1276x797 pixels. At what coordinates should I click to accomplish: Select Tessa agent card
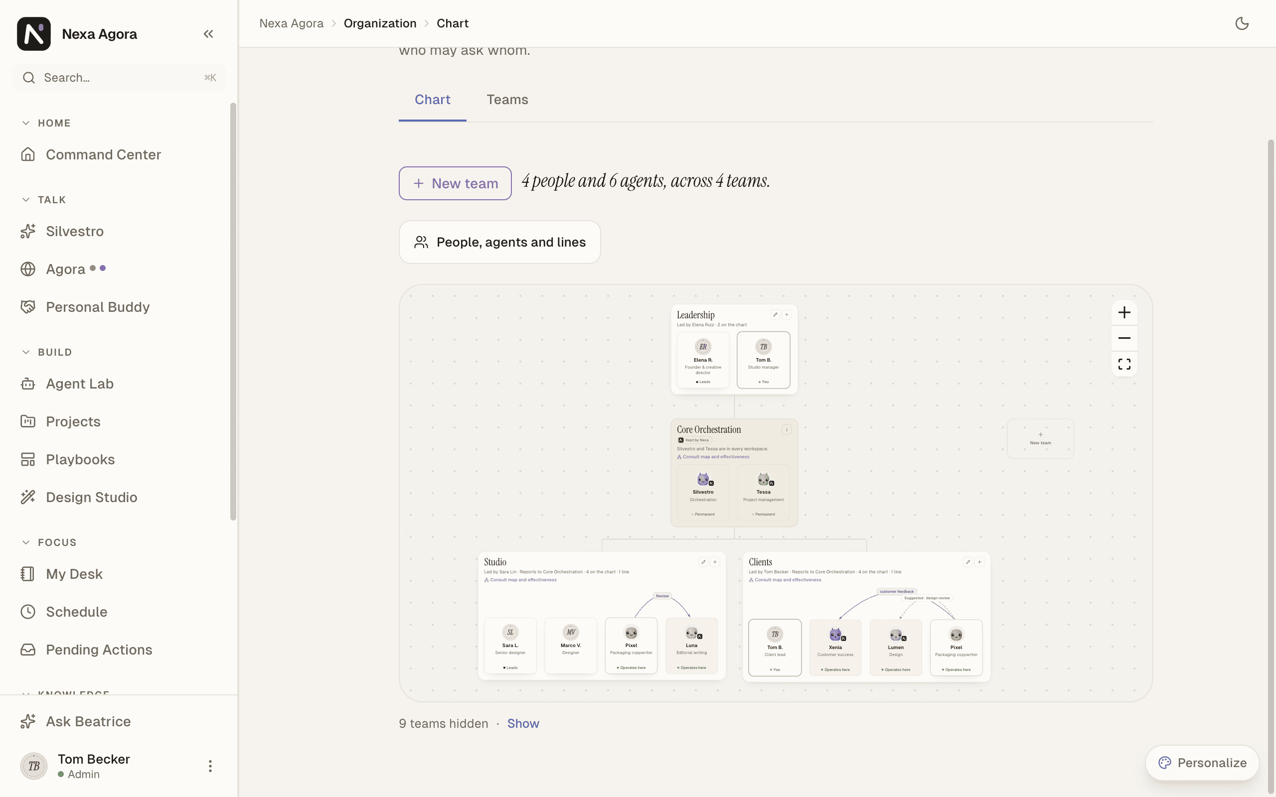click(x=764, y=492)
